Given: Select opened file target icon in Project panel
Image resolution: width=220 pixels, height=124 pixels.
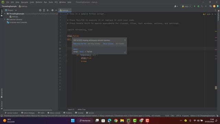Looking at the screenshot, I should (40, 10).
